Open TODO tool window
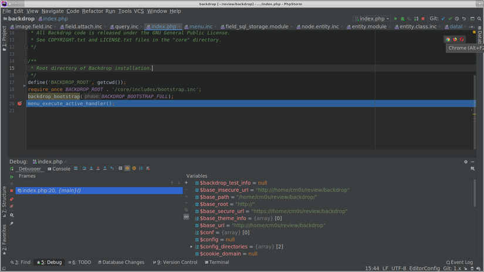The height and width of the screenshot is (272, 484). [x=80, y=263]
